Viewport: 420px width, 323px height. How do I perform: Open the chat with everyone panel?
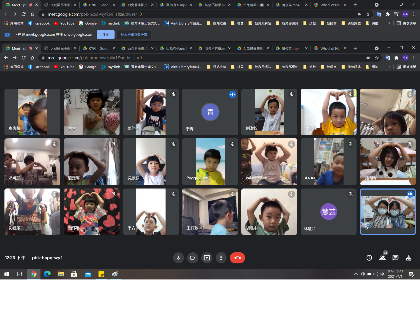[395, 258]
